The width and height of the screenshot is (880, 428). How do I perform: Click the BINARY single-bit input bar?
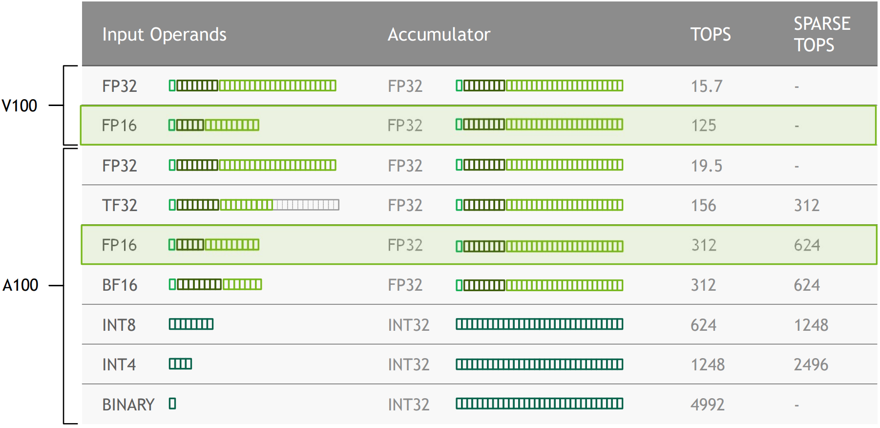click(x=172, y=404)
